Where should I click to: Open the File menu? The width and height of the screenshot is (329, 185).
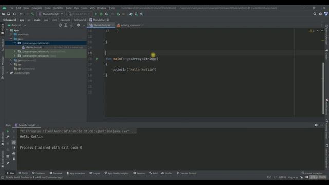tap(11, 8)
